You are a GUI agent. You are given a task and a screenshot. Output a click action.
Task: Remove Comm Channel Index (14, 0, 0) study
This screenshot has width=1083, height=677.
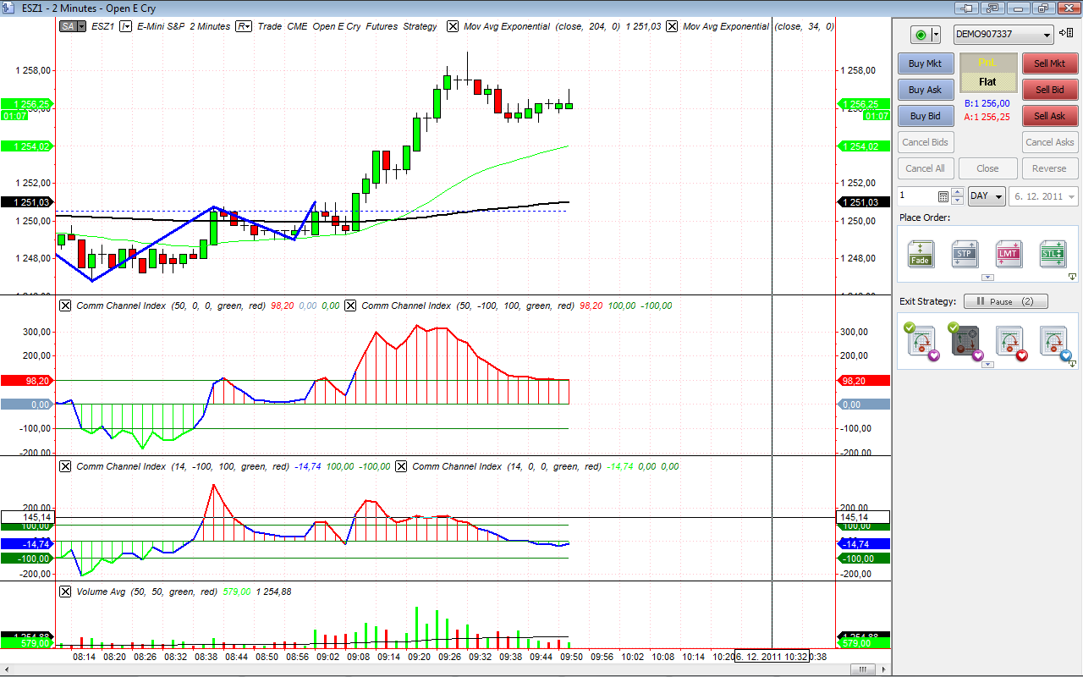[401, 466]
